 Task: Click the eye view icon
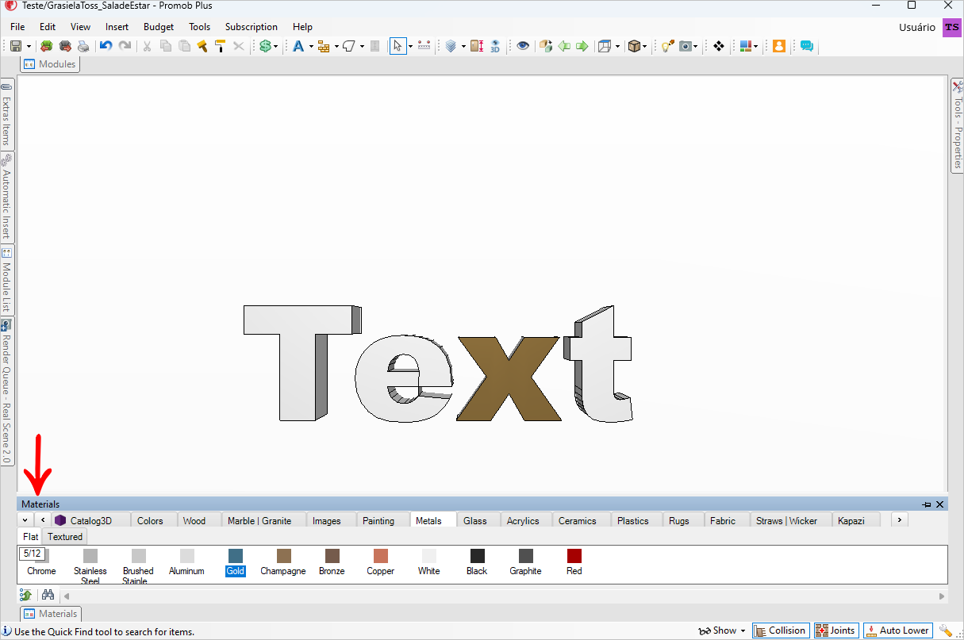point(522,46)
